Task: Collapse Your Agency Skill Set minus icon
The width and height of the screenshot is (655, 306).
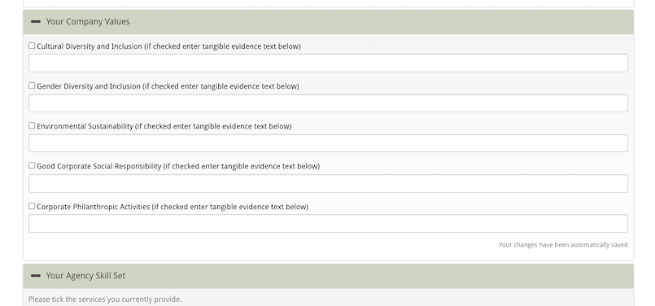Action: point(36,276)
